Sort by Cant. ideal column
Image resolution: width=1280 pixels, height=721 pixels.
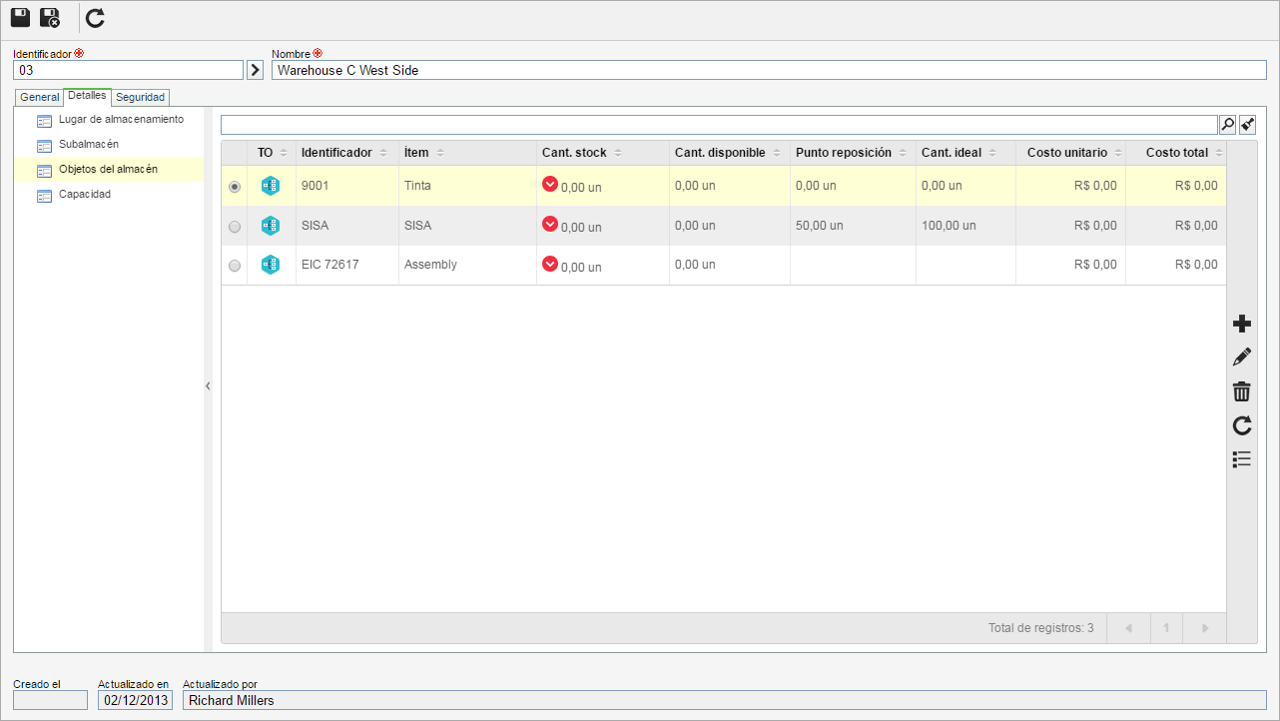(x=965, y=153)
